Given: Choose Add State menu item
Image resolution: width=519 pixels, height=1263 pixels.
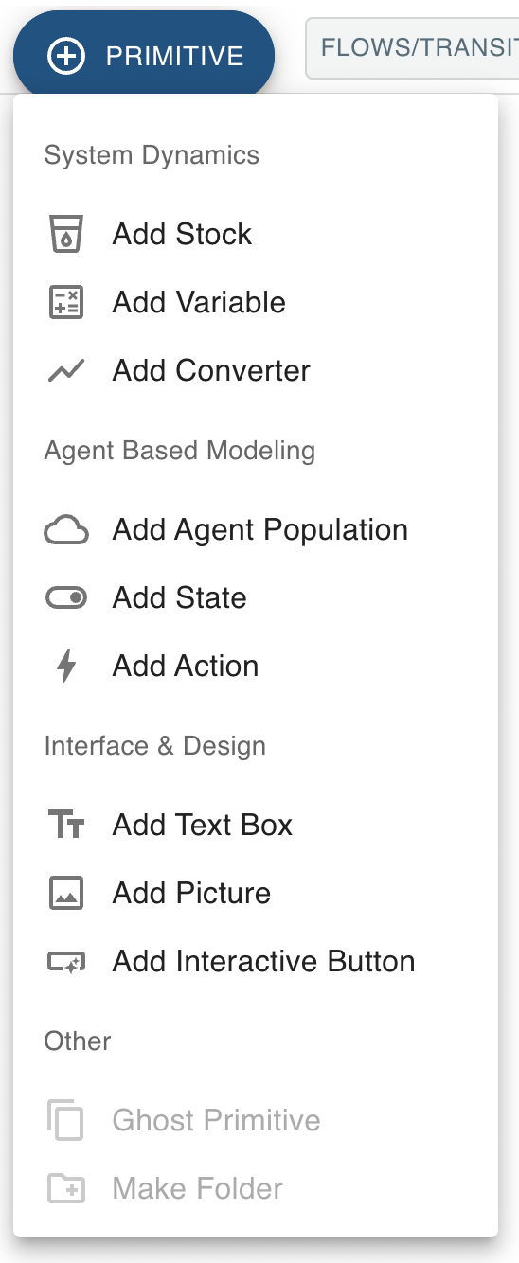Looking at the screenshot, I should pyautogui.click(x=256, y=597).
